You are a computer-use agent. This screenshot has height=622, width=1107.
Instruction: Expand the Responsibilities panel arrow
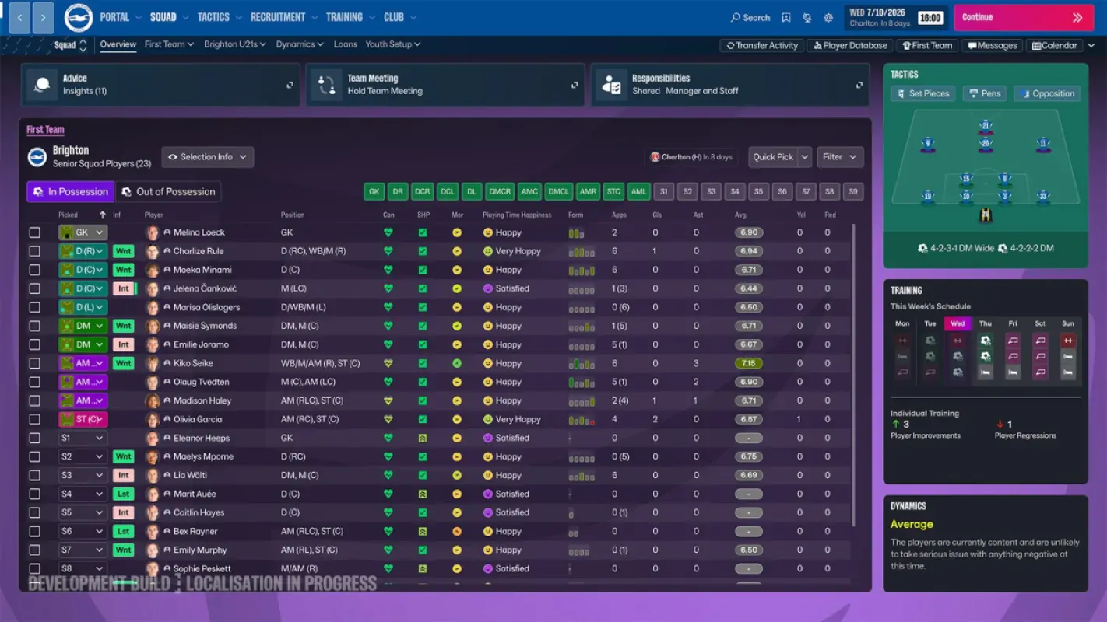(859, 85)
